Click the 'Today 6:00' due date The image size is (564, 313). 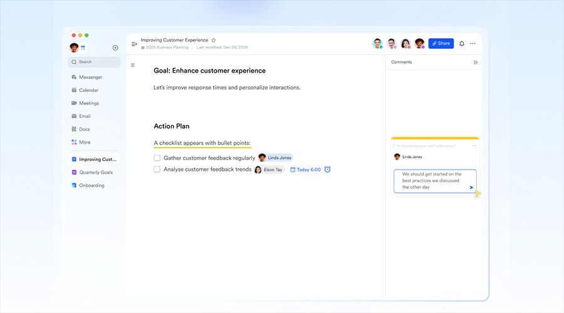306,170
